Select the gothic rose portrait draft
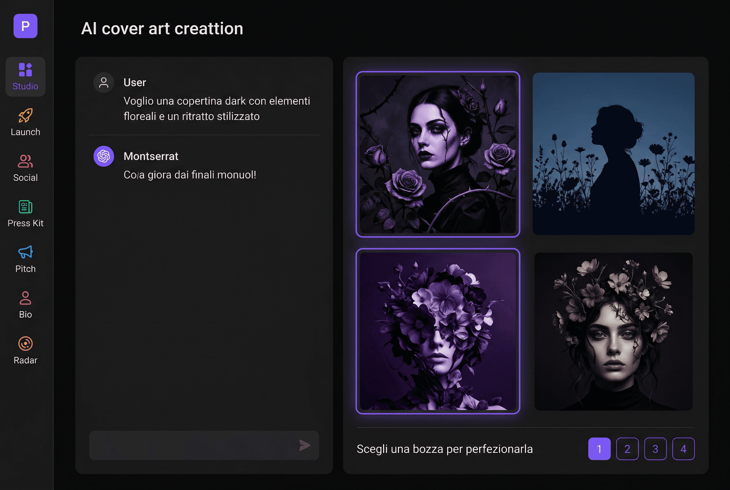This screenshot has width=730, height=490. 438,154
